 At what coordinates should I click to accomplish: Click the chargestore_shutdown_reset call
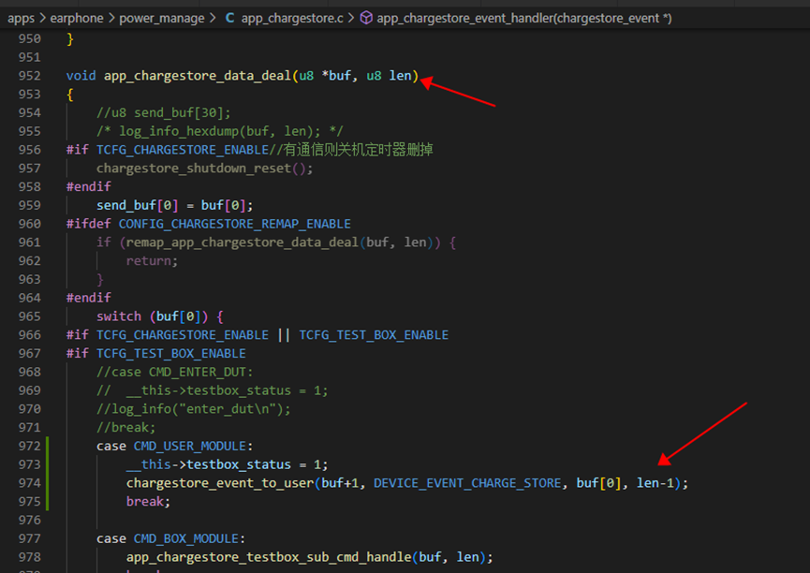(x=194, y=169)
